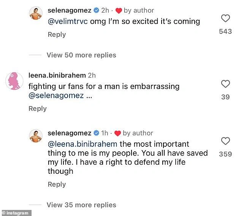Reply to the "omg I'm so excited" comment
Screen dimensions: 241x216
click(x=57, y=35)
